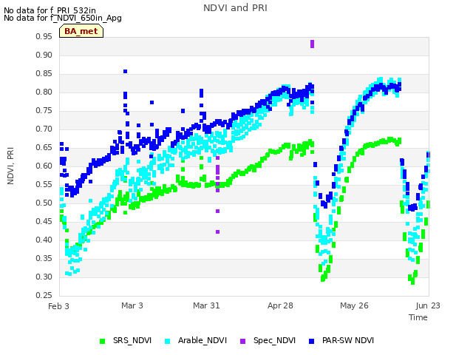Select the SRS_NDVI legend label
The width and height of the screenshot is (473, 355).
tap(132, 340)
